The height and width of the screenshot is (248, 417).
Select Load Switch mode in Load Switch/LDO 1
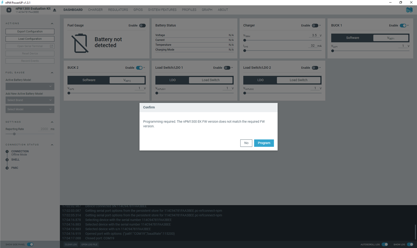tap(211, 80)
